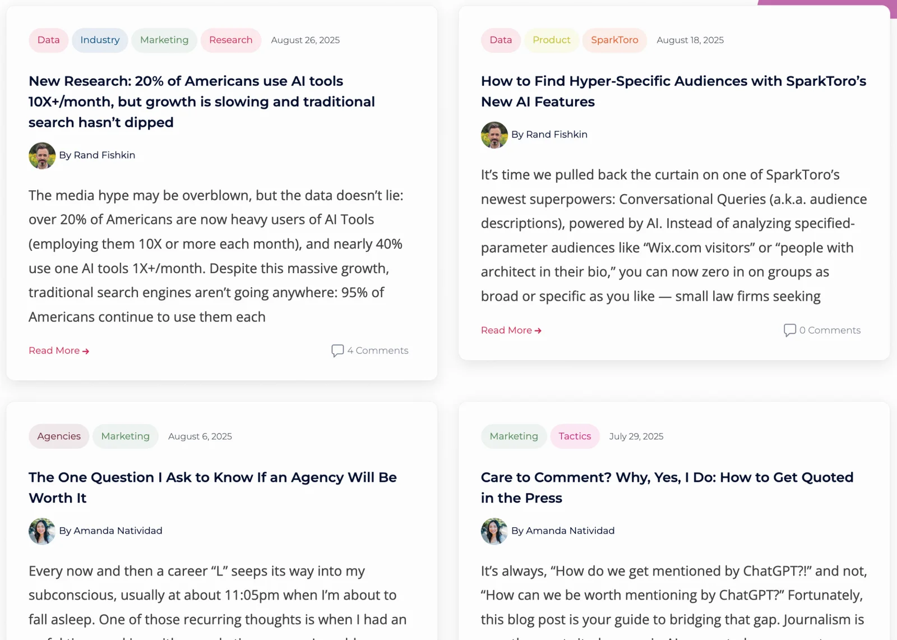Select the Agencies category pill
Viewport: 897px width, 640px height.
tap(58, 436)
